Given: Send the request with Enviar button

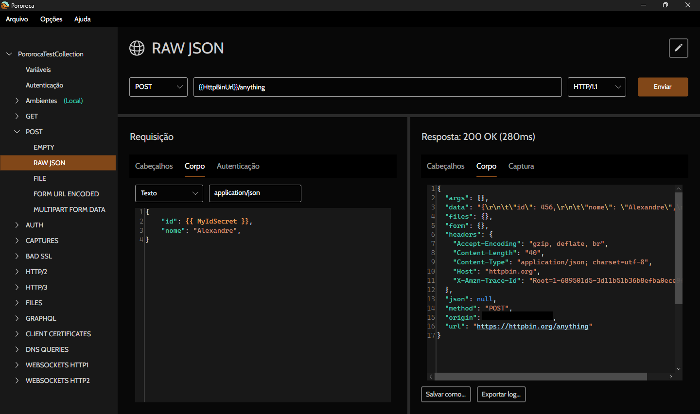Looking at the screenshot, I should [663, 87].
